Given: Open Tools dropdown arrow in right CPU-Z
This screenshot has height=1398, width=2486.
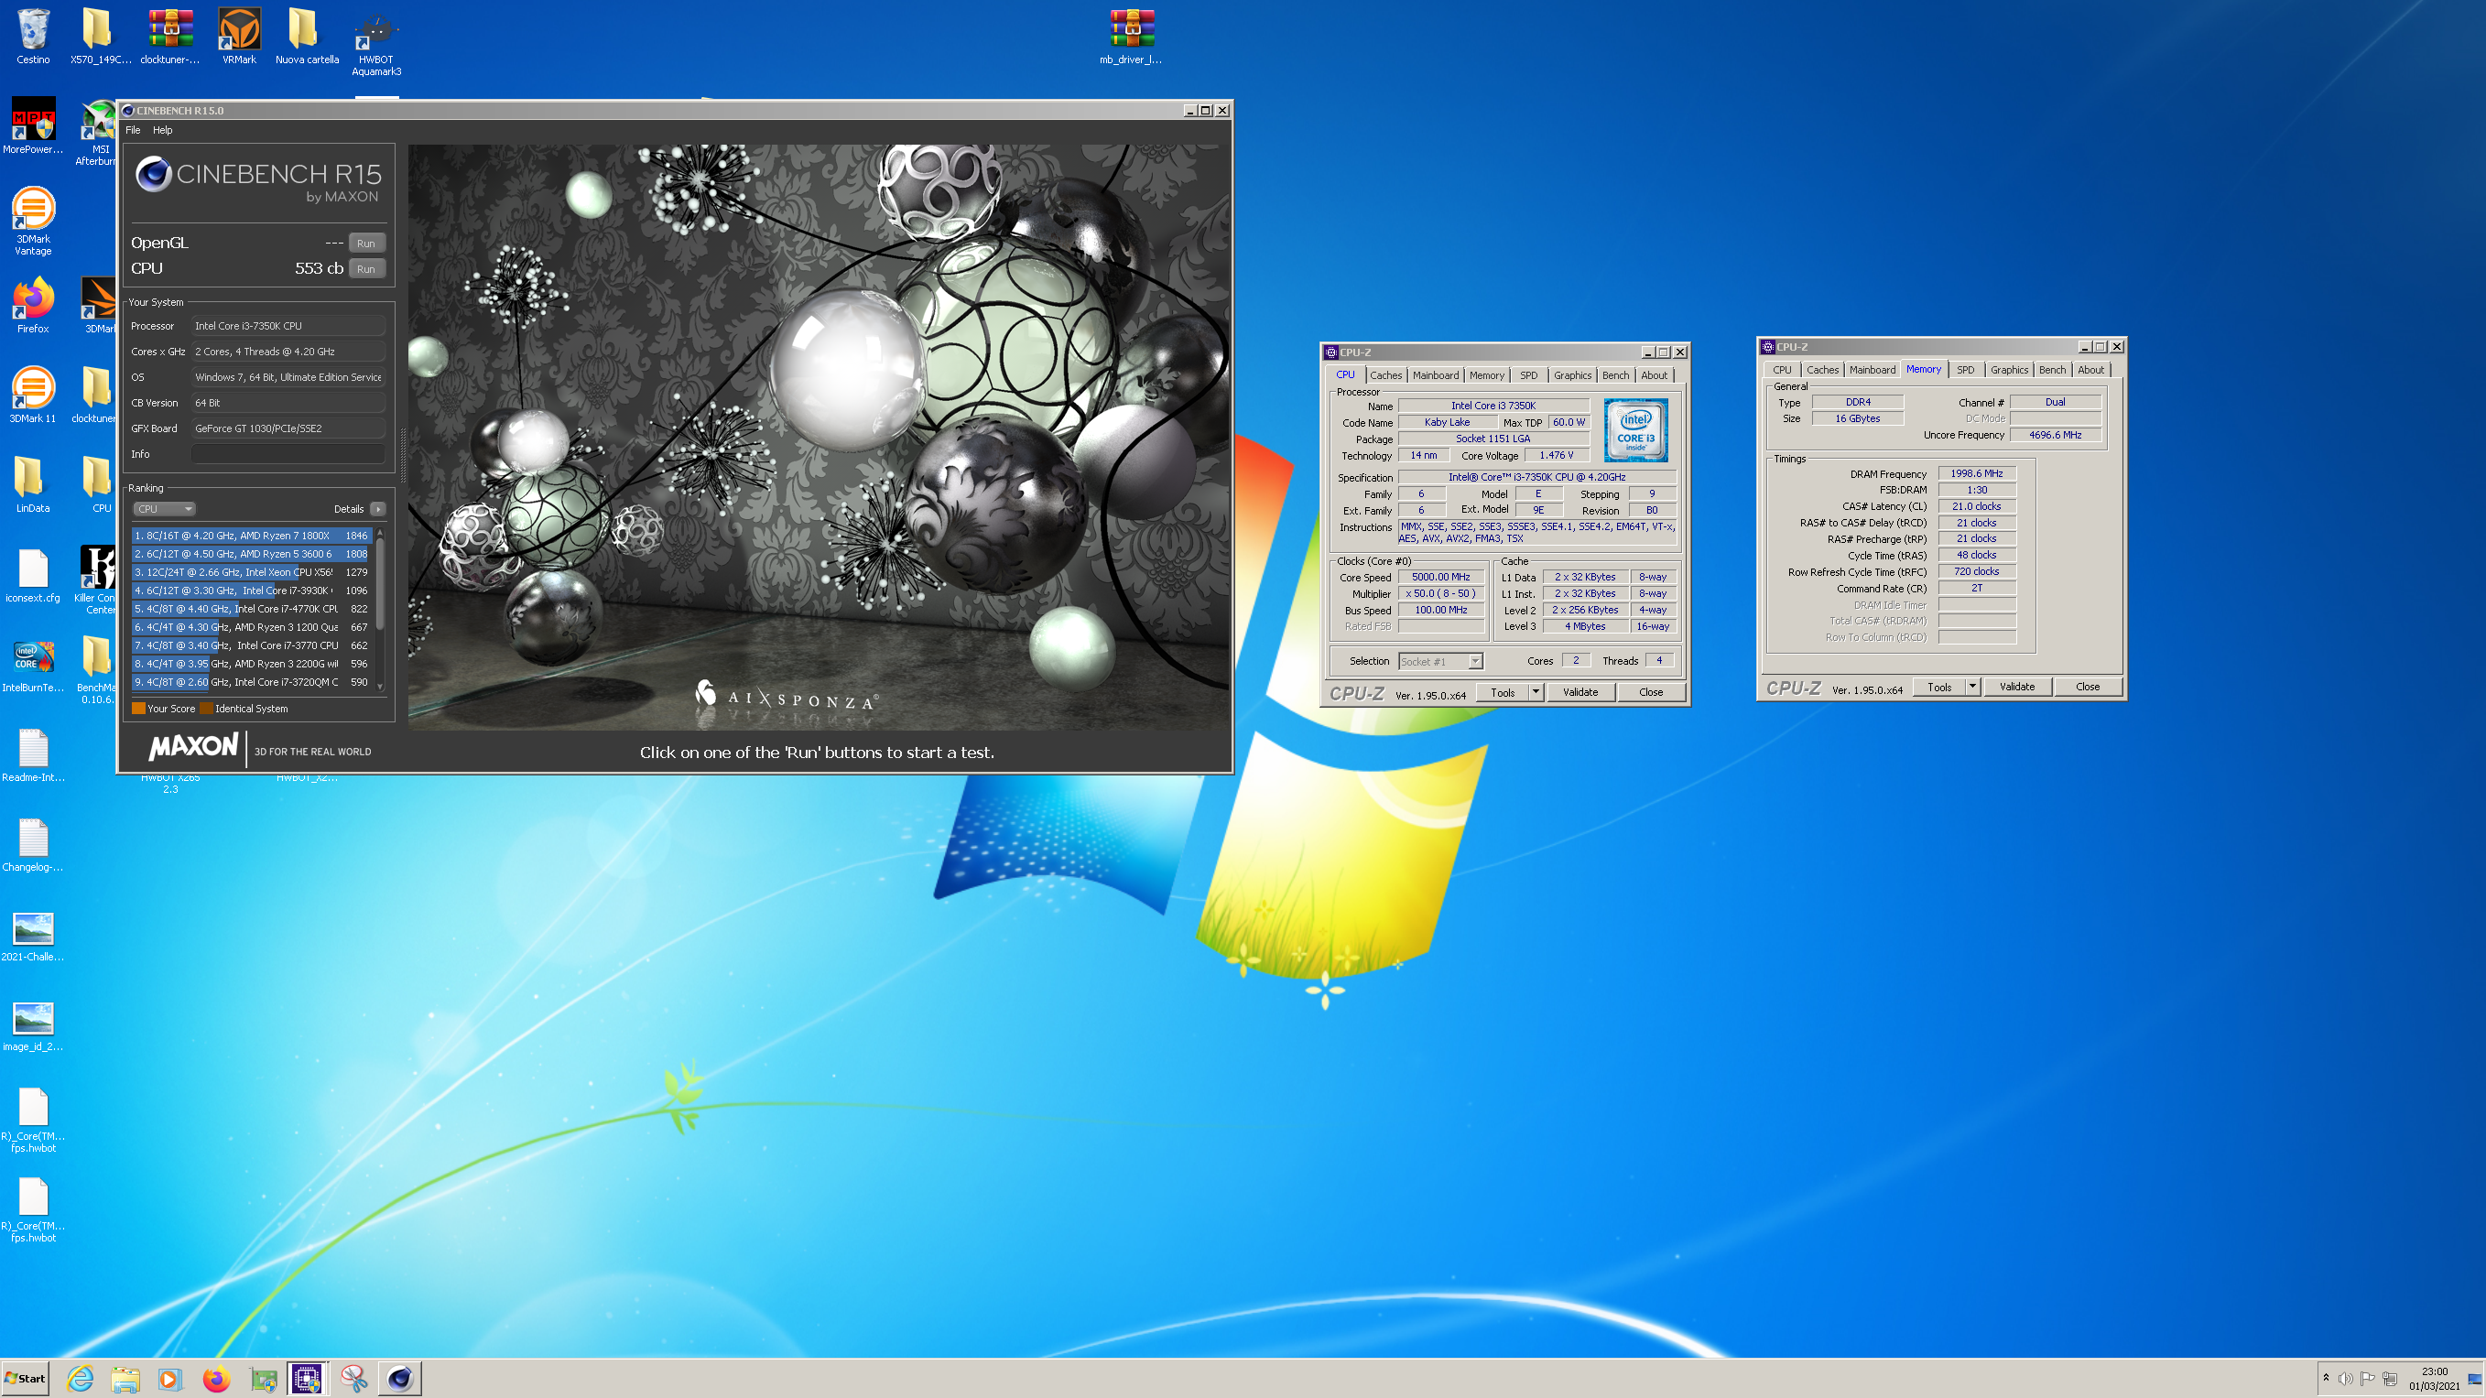Looking at the screenshot, I should pyautogui.click(x=1972, y=687).
